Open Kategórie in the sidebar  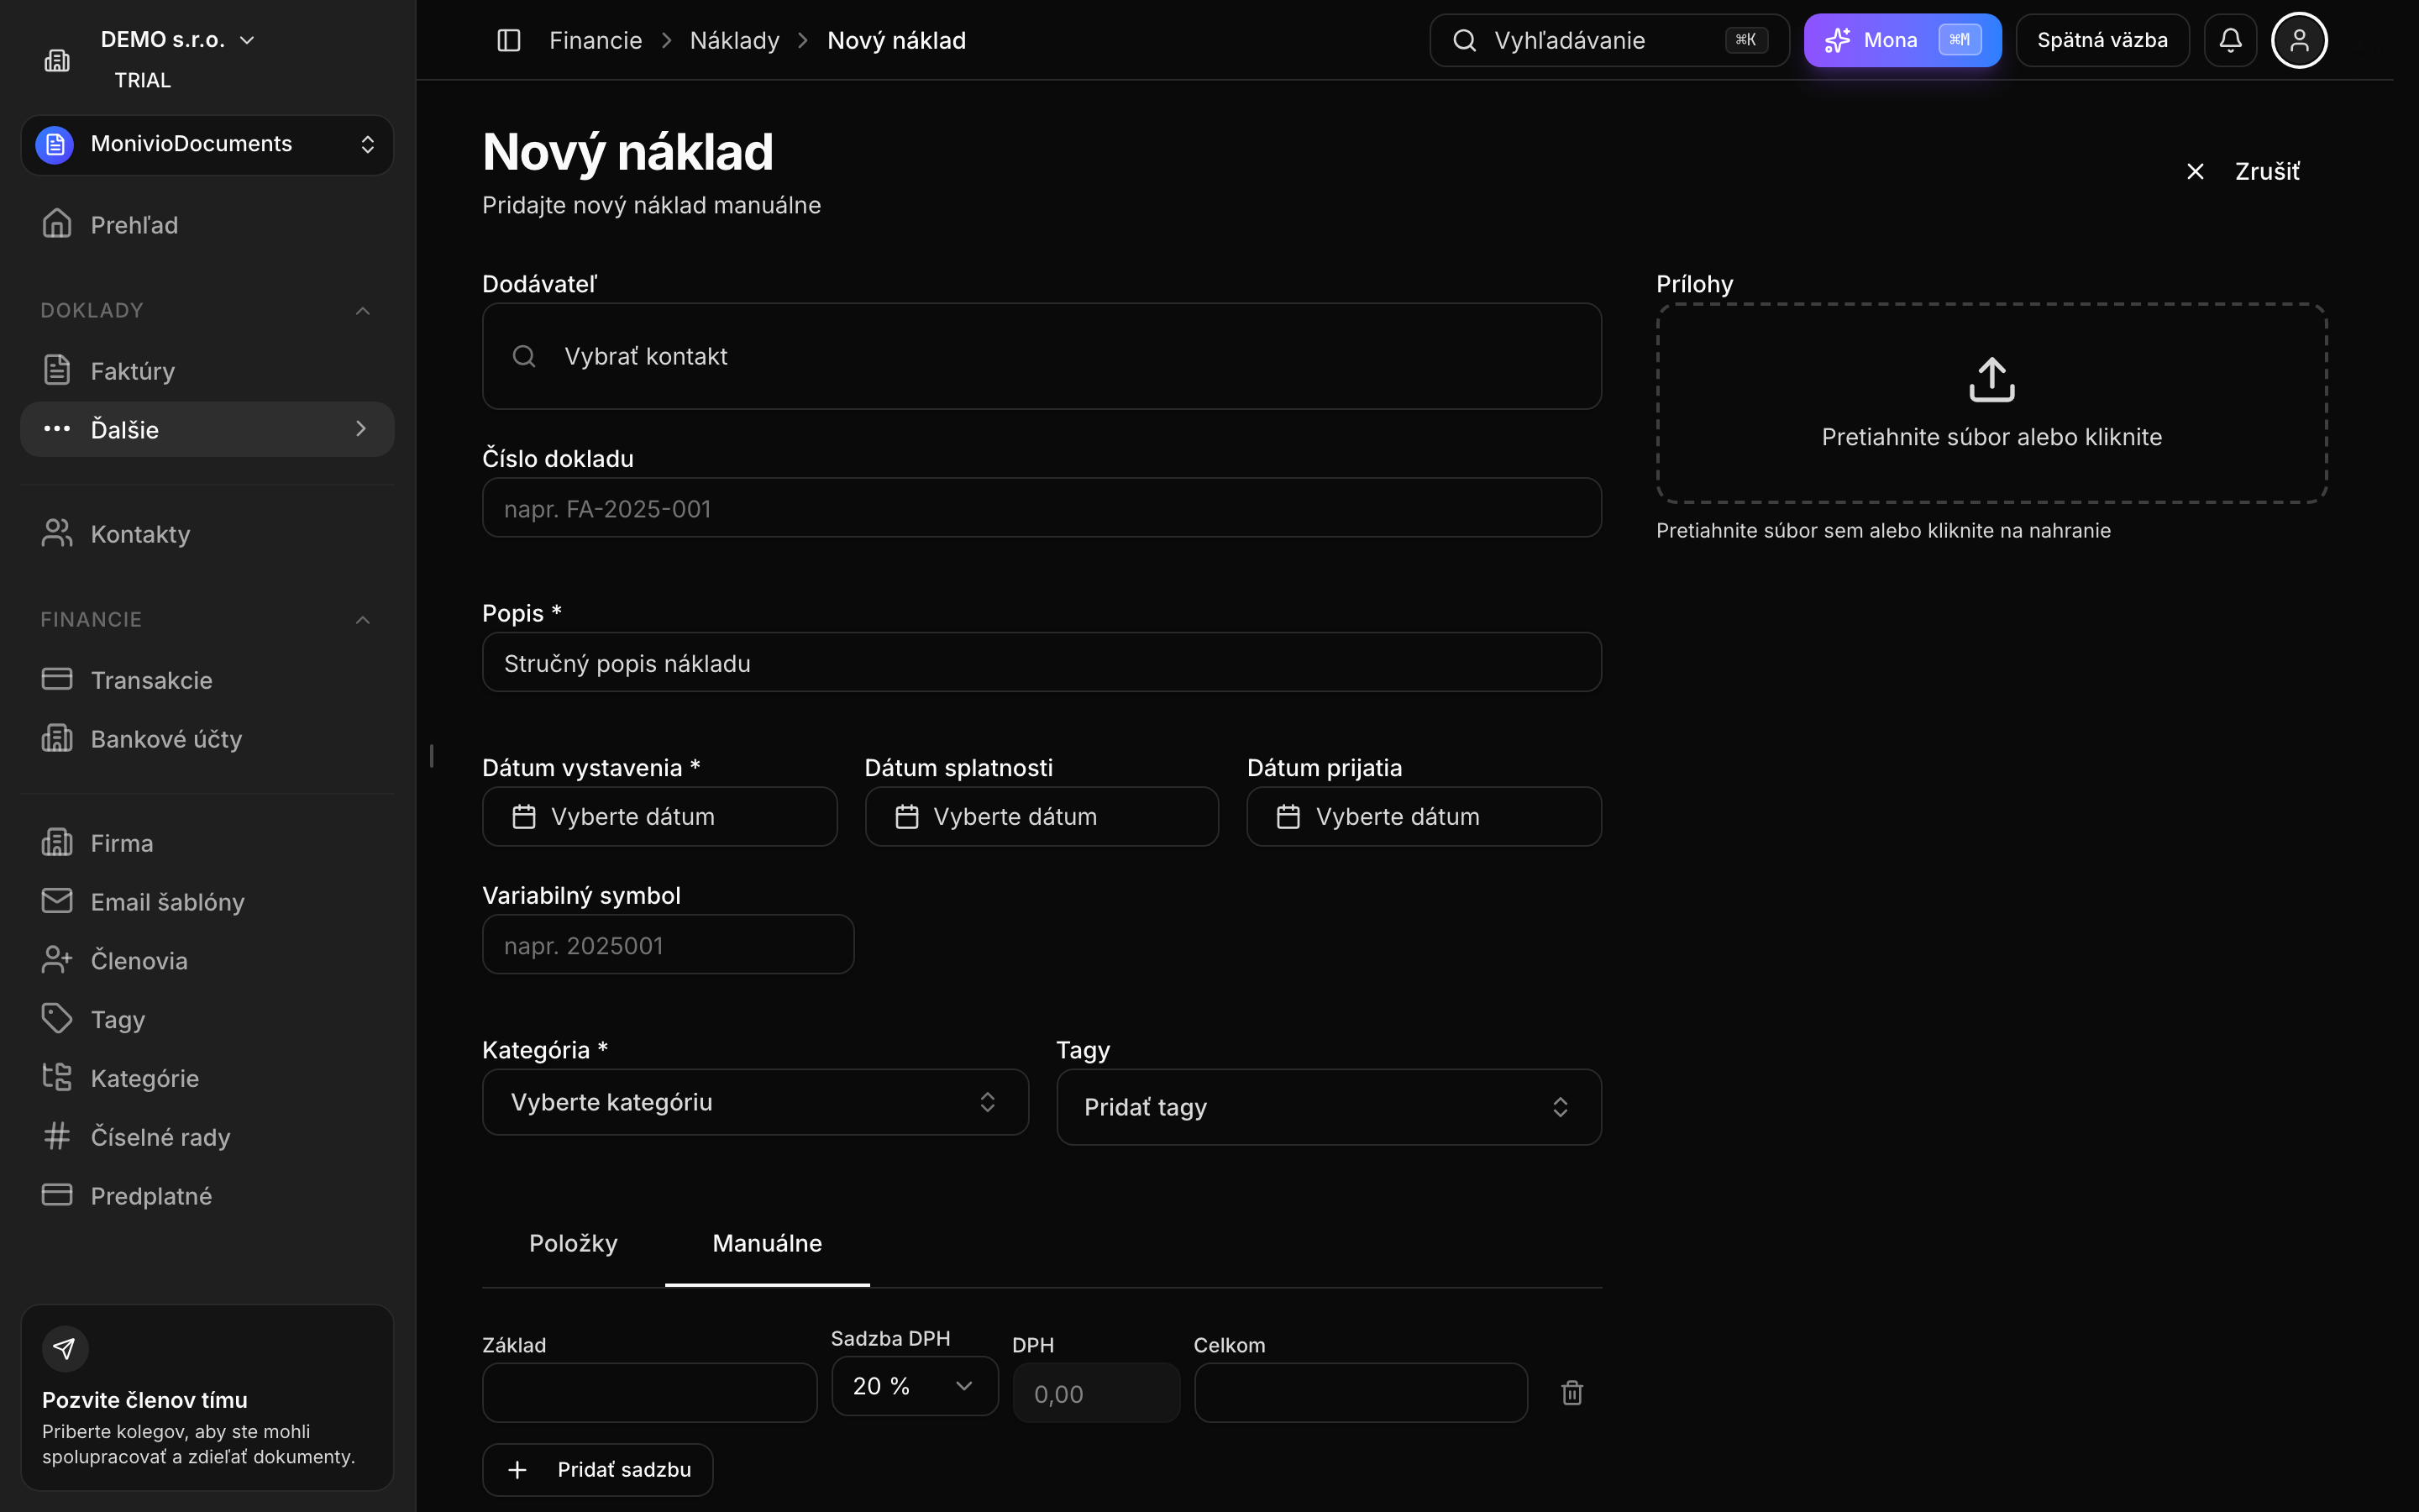[x=207, y=1078]
